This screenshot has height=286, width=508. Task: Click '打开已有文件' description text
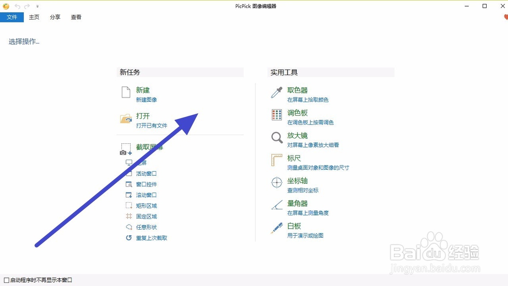click(x=151, y=125)
